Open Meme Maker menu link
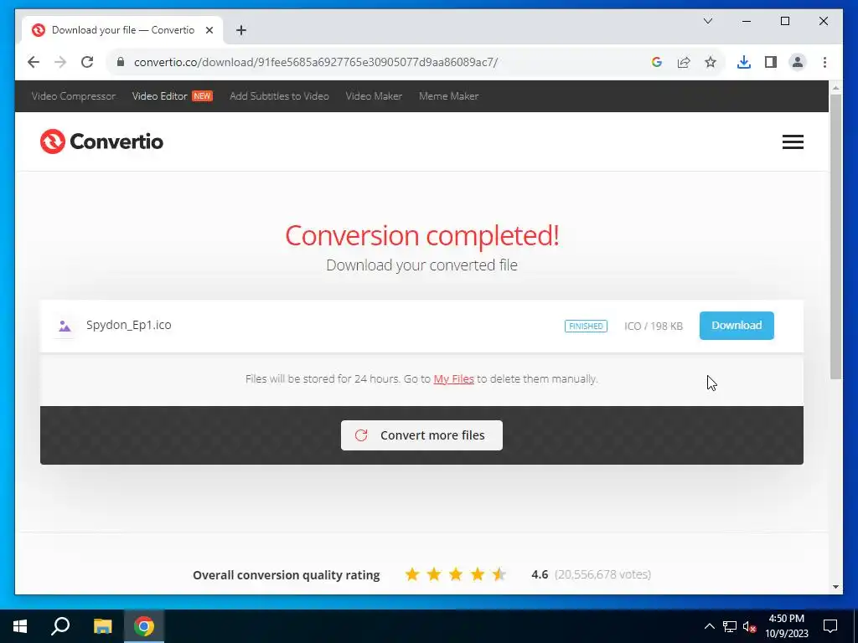 (x=449, y=96)
